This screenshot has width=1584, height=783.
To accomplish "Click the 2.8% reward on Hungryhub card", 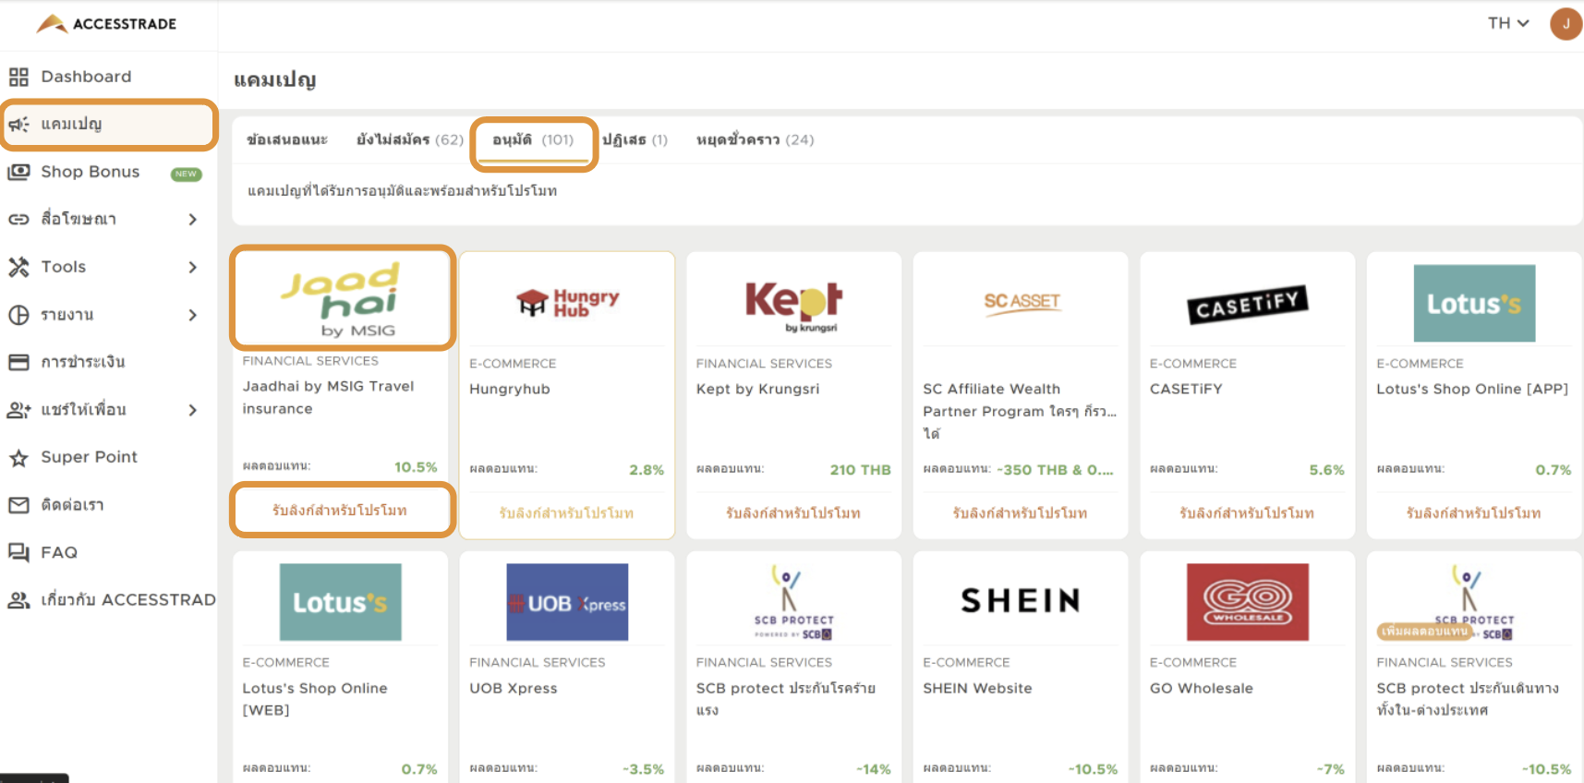I will point(647,470).
